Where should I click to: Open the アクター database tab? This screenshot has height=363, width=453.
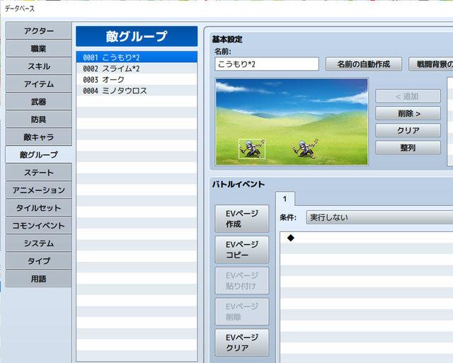[x=39, y=30]
